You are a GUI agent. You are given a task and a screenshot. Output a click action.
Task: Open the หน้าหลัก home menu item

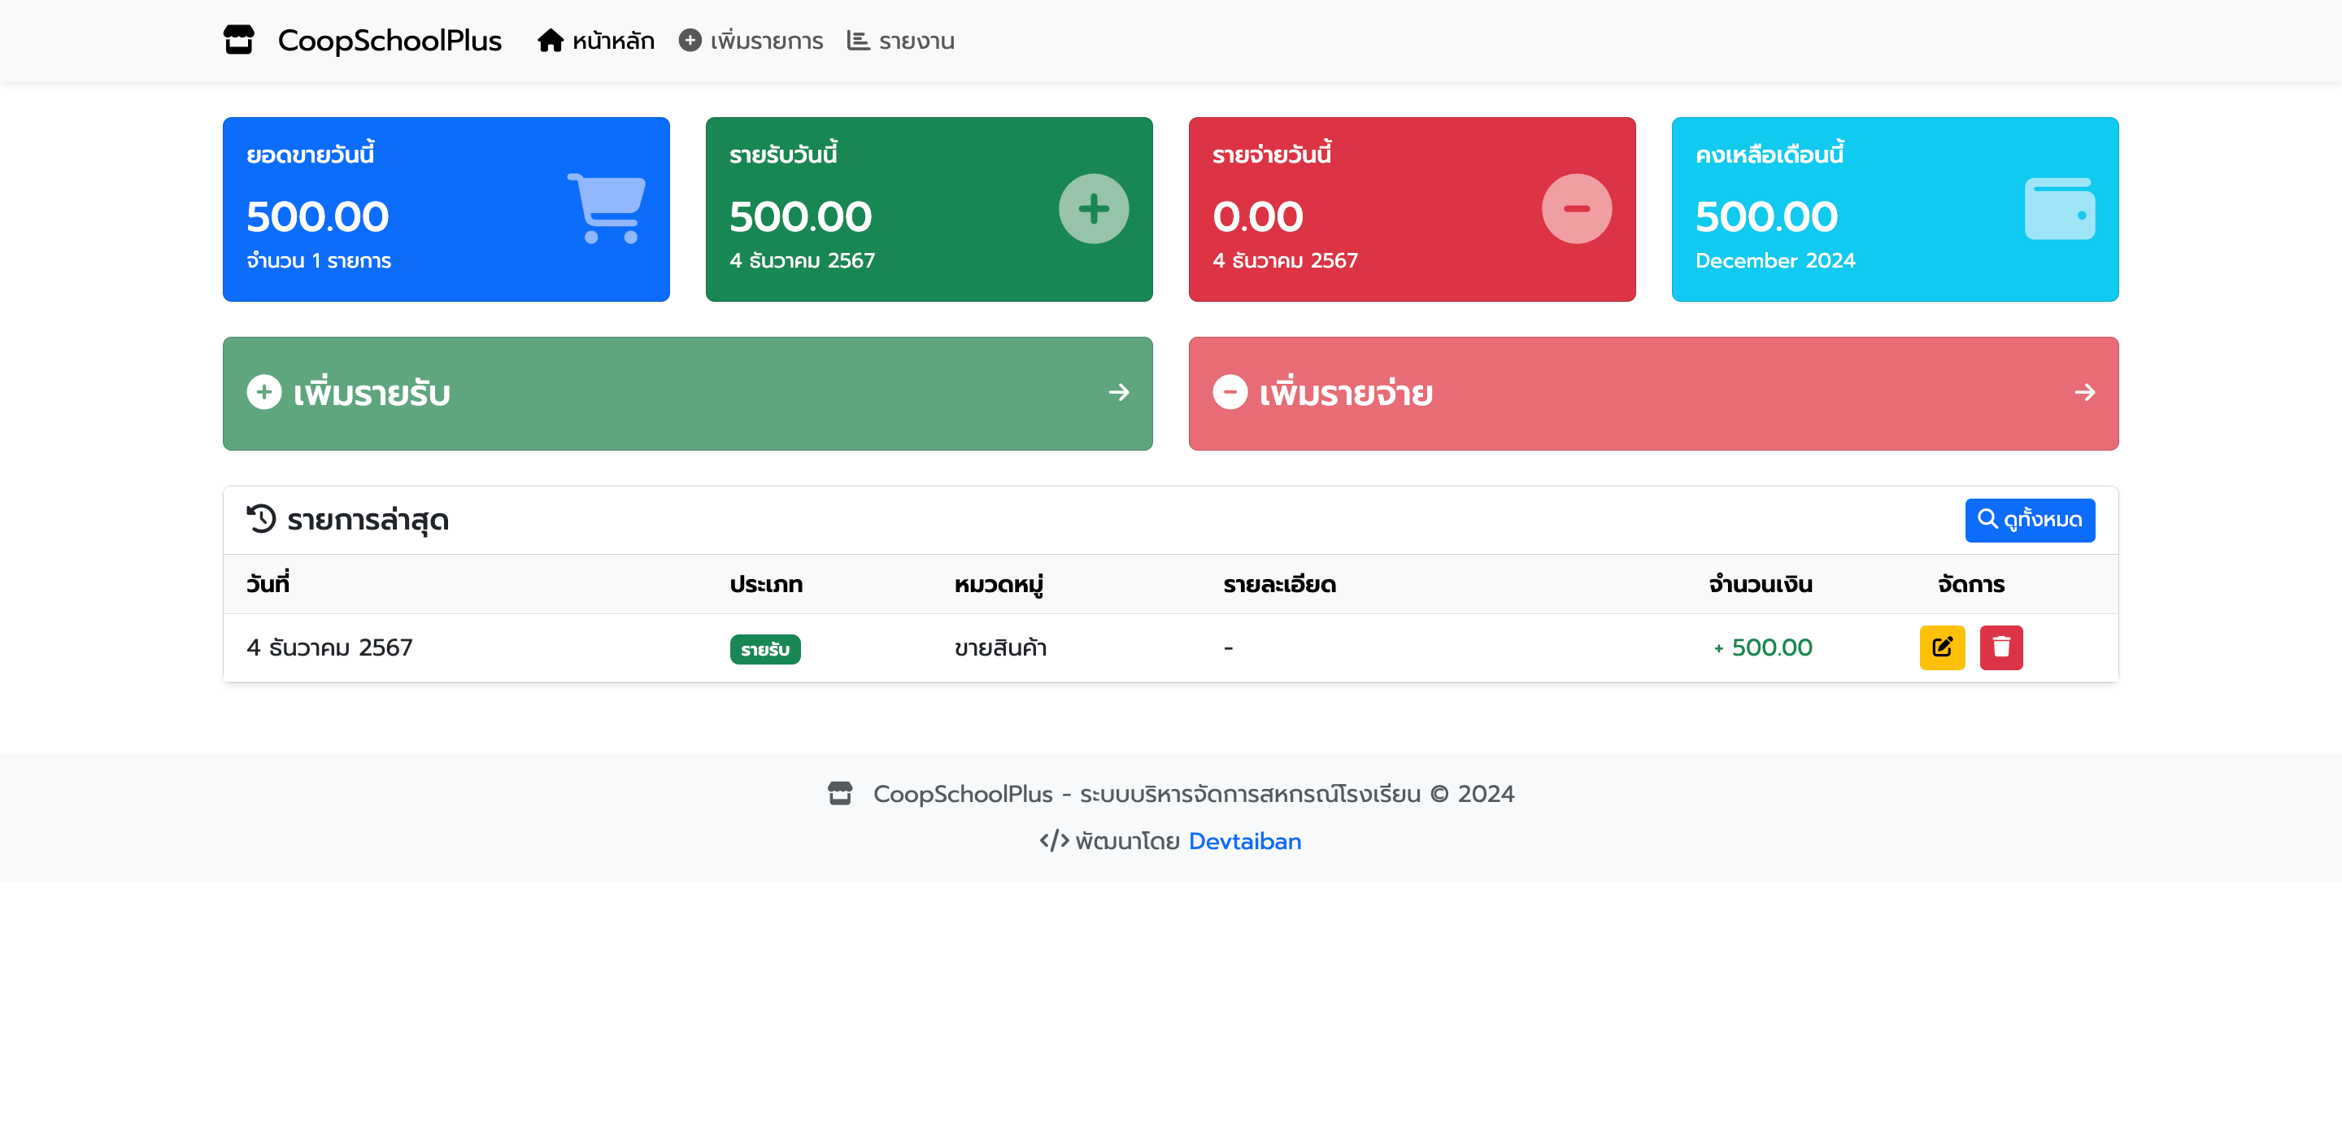595,41
